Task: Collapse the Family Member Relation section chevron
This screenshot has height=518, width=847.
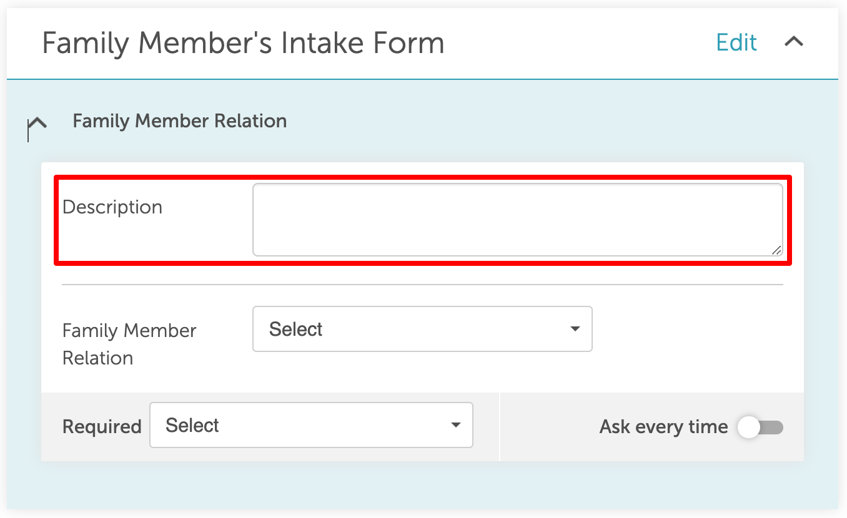Action: 37,122
